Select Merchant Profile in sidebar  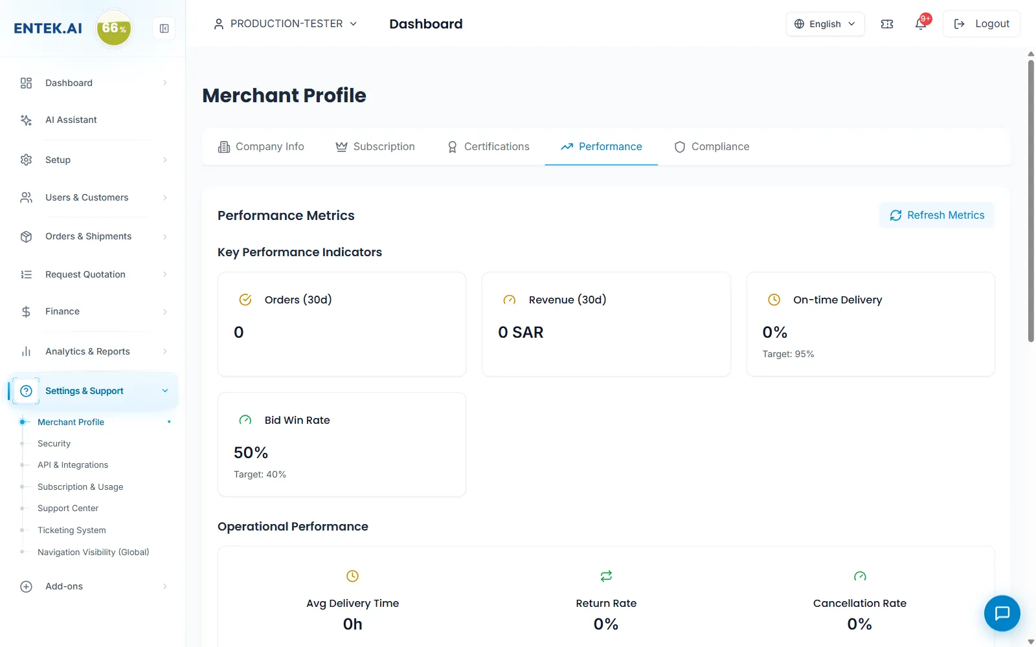click(71, 422)
